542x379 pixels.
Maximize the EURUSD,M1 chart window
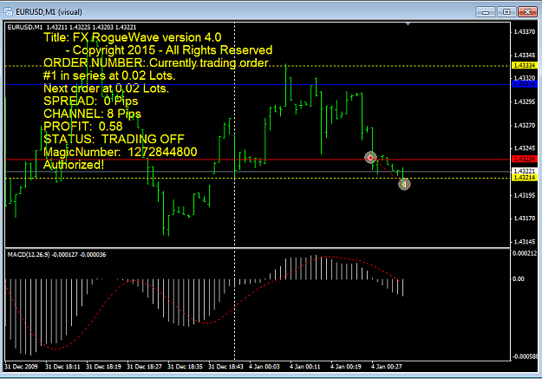(x=506, y=12)
